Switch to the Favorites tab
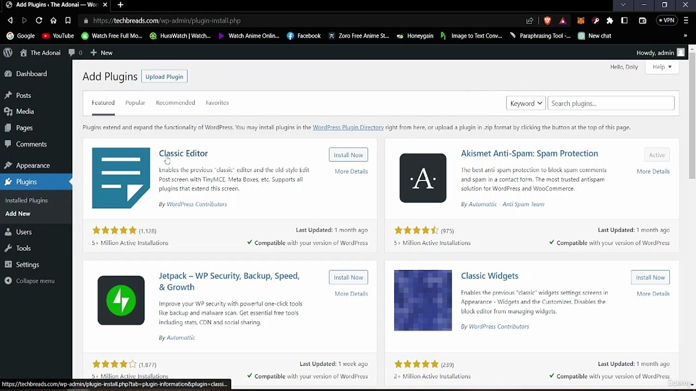This screenshot has height=391, width=696. pos(217,103)
